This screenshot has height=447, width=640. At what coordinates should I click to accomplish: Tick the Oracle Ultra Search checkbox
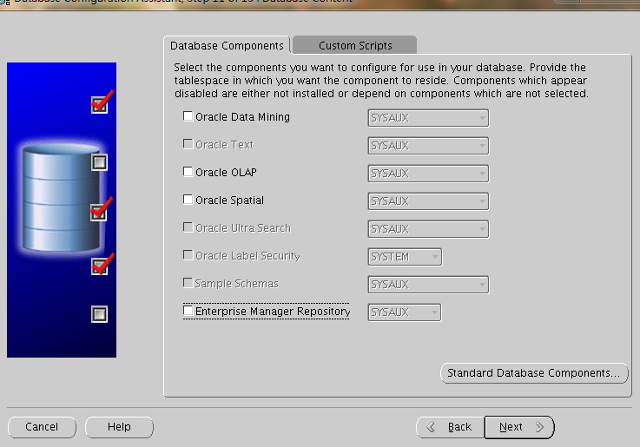(188, 227)
